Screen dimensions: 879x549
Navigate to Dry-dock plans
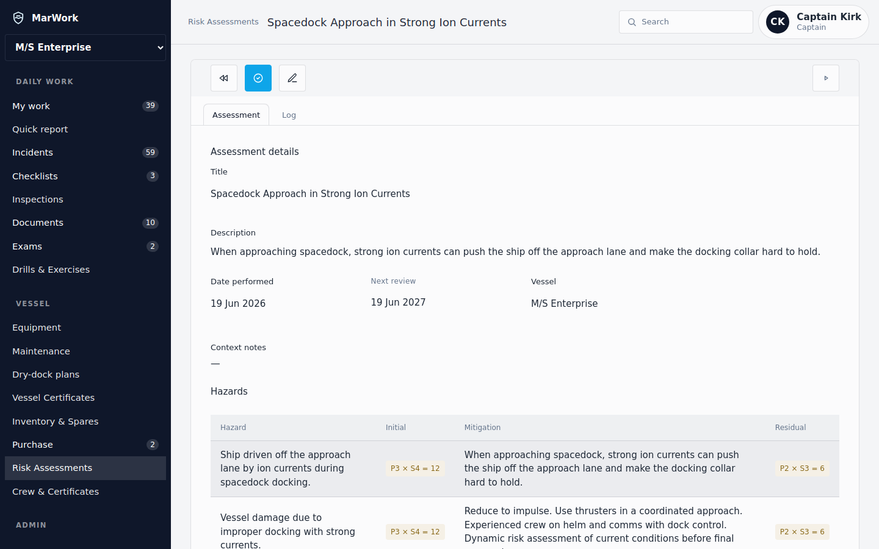click(85, 375)
